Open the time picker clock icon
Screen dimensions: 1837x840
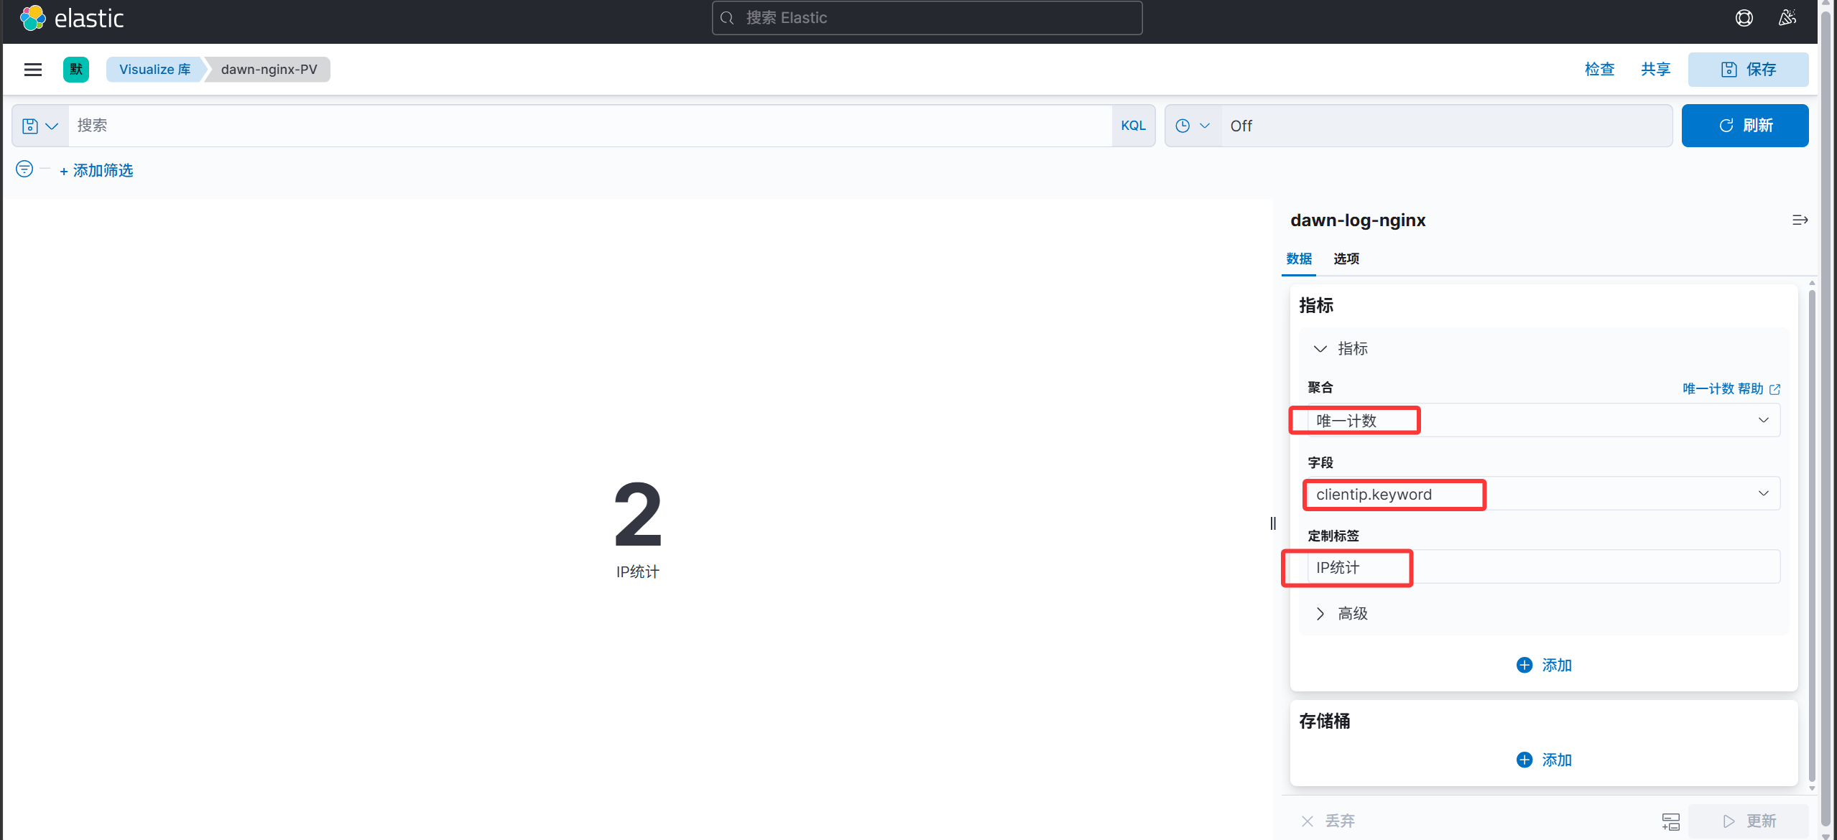[x=1193, y=126]
